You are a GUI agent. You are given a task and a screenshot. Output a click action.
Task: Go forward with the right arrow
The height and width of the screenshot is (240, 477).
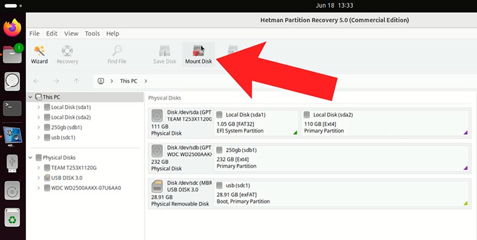(56, 81)
